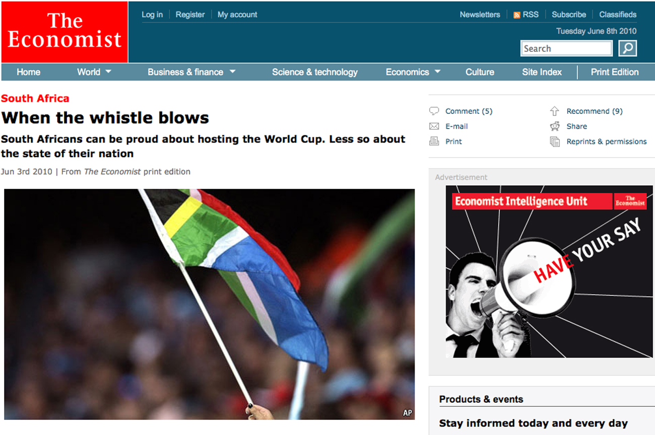This screenshot has height=435, width=655.
Task: Click the Register link
Action: [x=190, y=14]
